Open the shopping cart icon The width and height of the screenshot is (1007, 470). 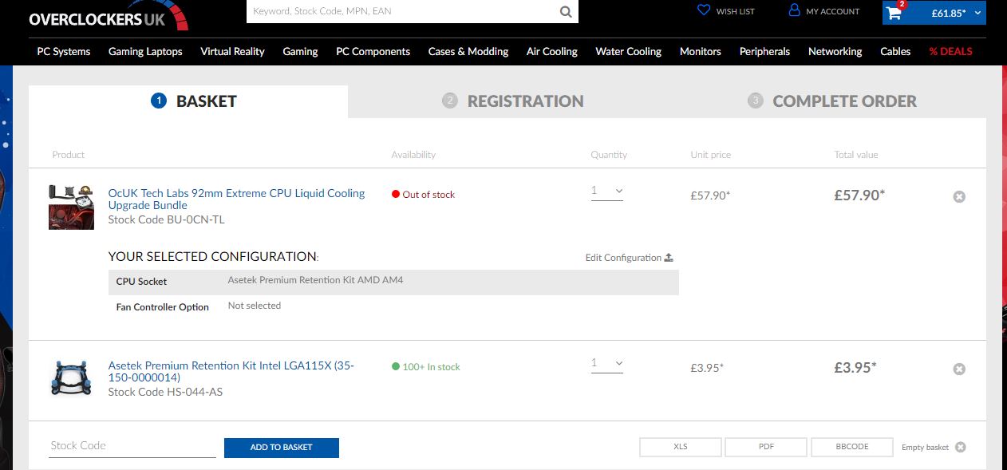click(x=894, y=12)
